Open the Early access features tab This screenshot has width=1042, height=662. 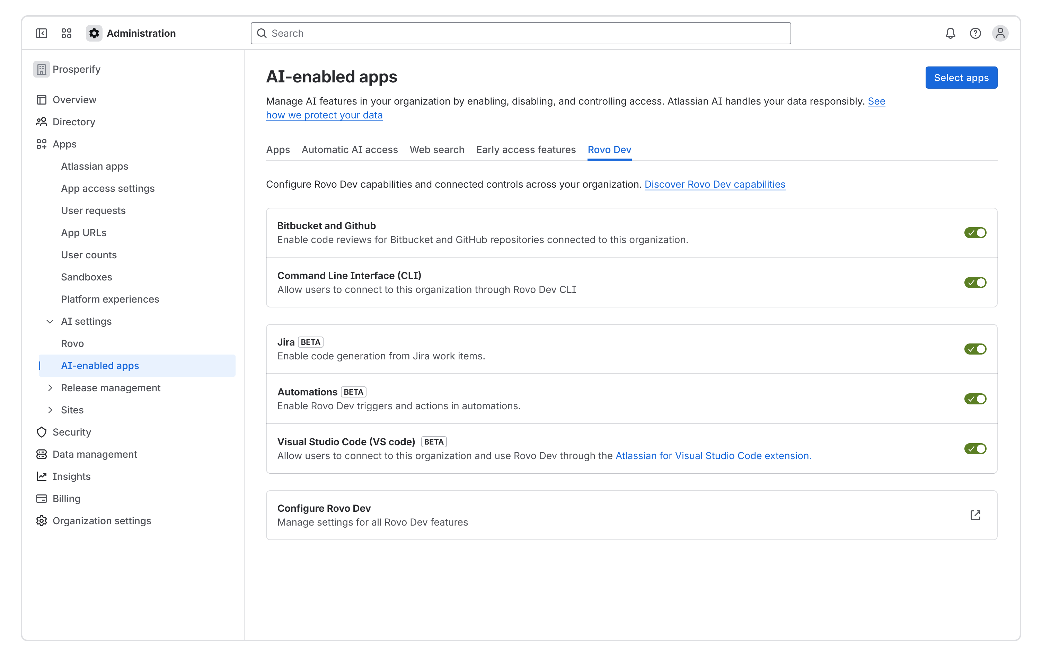tap(526, 150)
